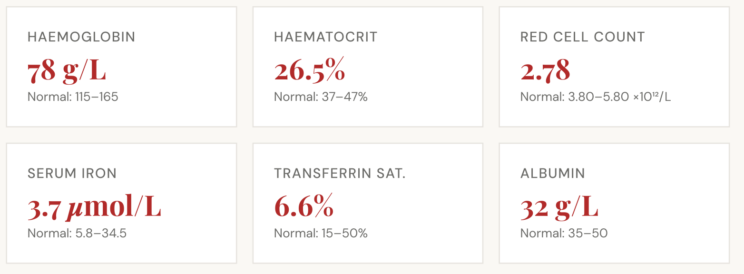Select the 26.5% haematocrit value
Viewport: 744px width, 274px height.
click(309, 70)
